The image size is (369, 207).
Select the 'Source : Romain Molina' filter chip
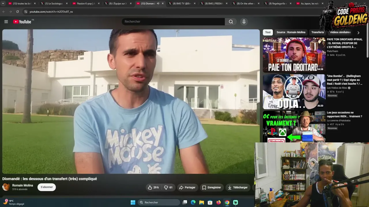[291, 32]
